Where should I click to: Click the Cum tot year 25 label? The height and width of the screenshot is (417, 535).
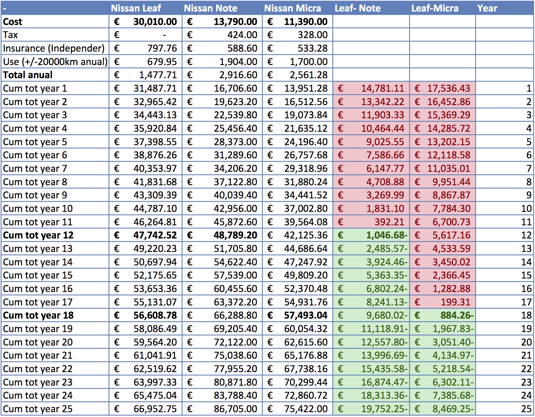coord(38,409)
